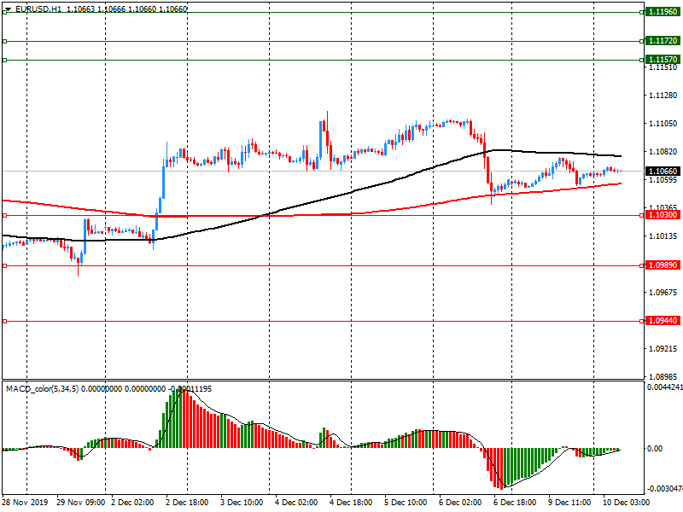This screenshot has height=512, width=683.
Task: Click the 9 Dec 11:00 time axis label
Action: [569, 502]
